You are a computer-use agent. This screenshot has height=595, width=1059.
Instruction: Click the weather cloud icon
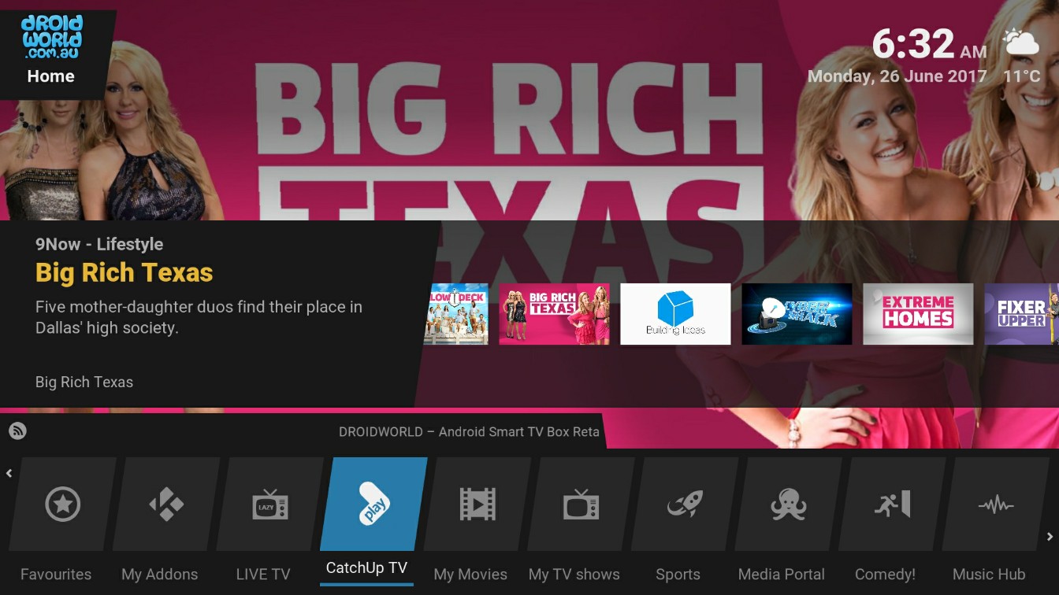(x=1021, y=42)
